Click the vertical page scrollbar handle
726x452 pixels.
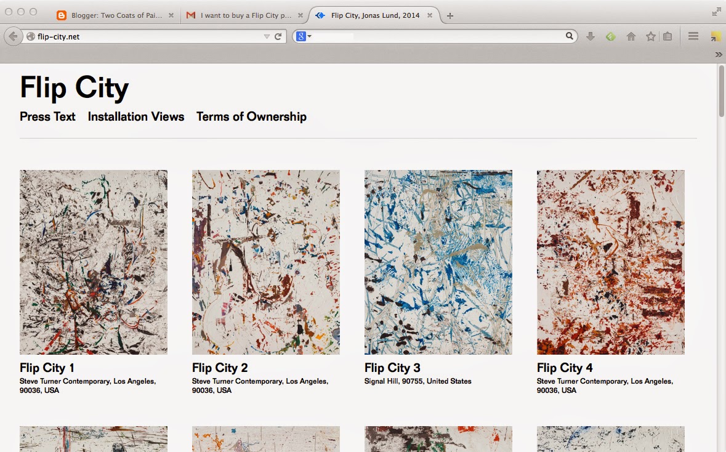click(x=721, y=91)
